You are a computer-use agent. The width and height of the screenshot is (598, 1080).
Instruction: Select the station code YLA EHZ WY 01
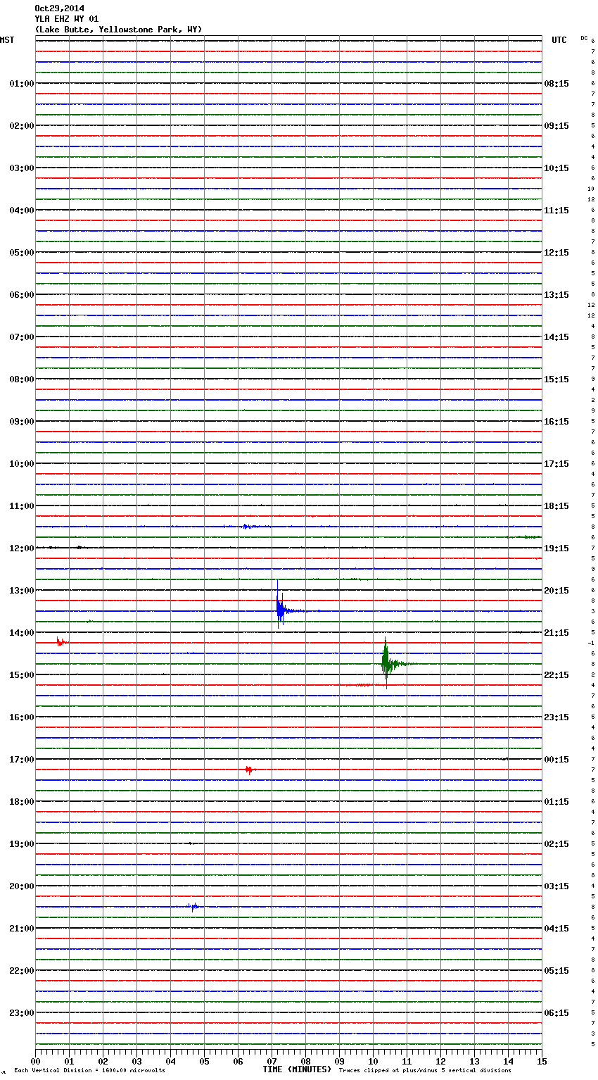point(67,19)
